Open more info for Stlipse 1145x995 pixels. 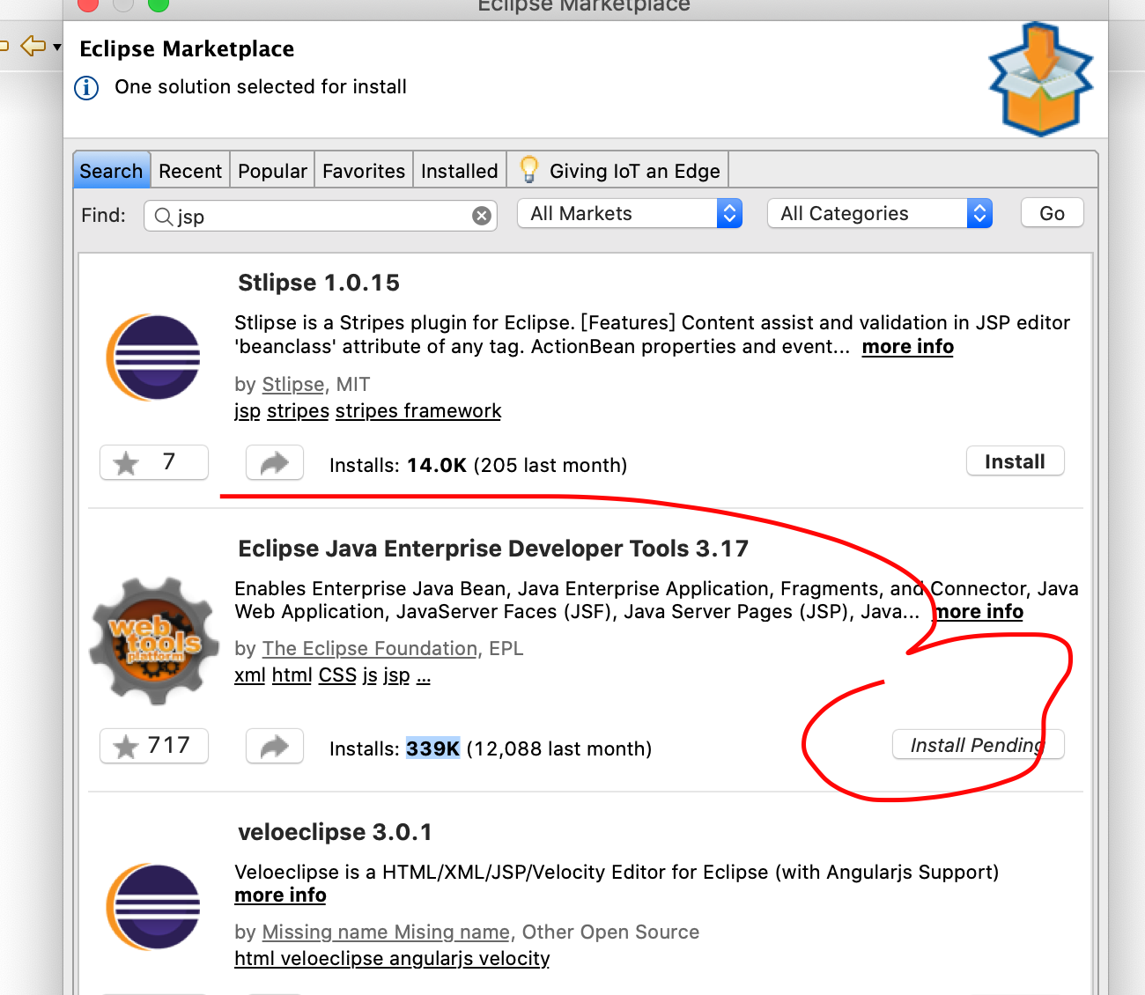[x=907, y=347]
